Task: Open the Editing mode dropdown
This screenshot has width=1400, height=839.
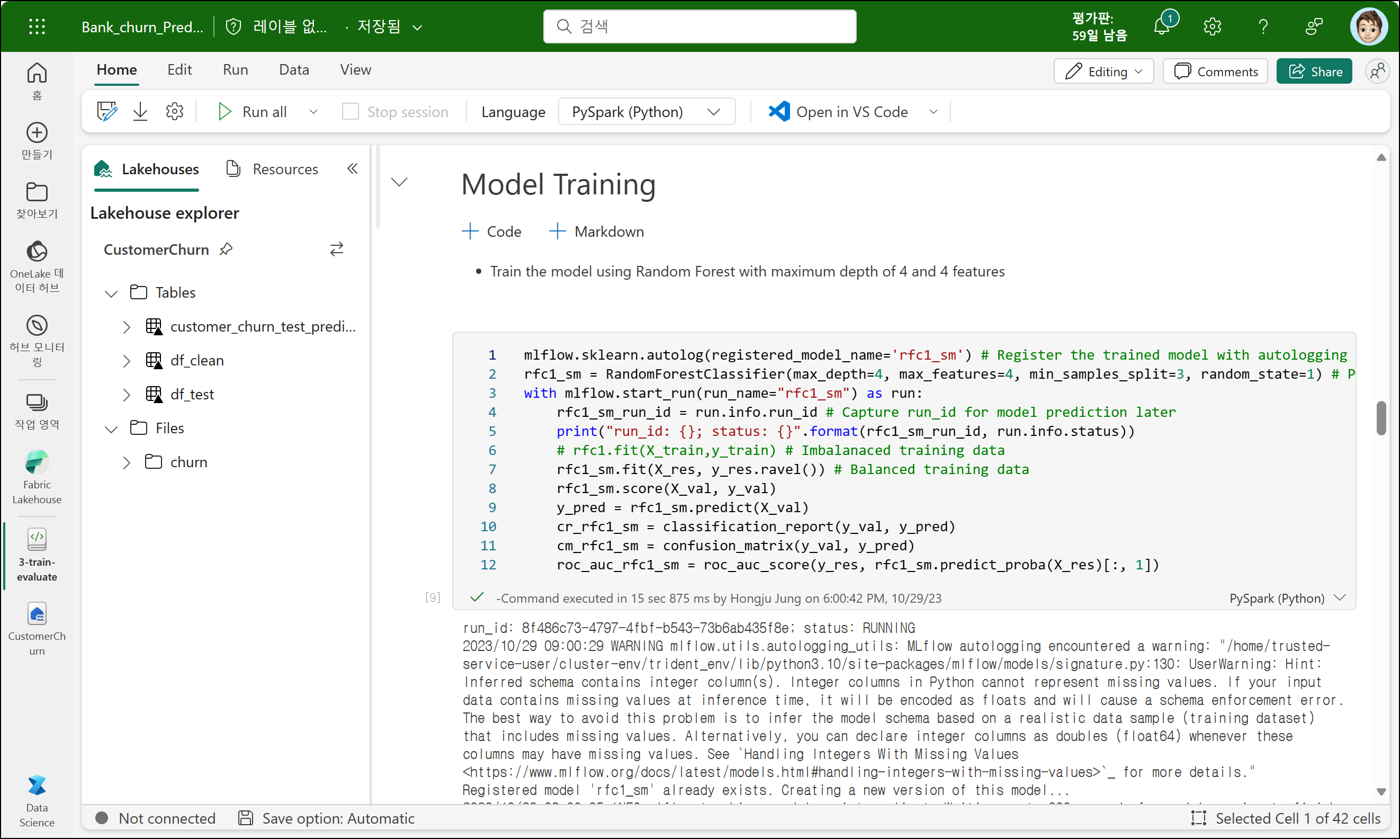Action: (1103, 71)
